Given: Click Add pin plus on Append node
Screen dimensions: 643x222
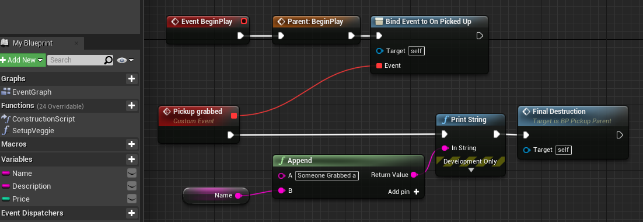Looking at the screenshot, I should (x=416, y=192).
